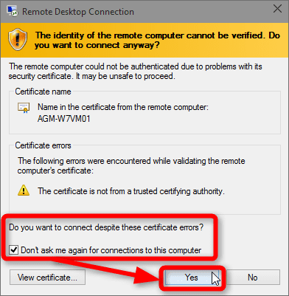Click the Remote Desktop Connection title text
This screenshot has width=289, height=296.
click(78, 12)
